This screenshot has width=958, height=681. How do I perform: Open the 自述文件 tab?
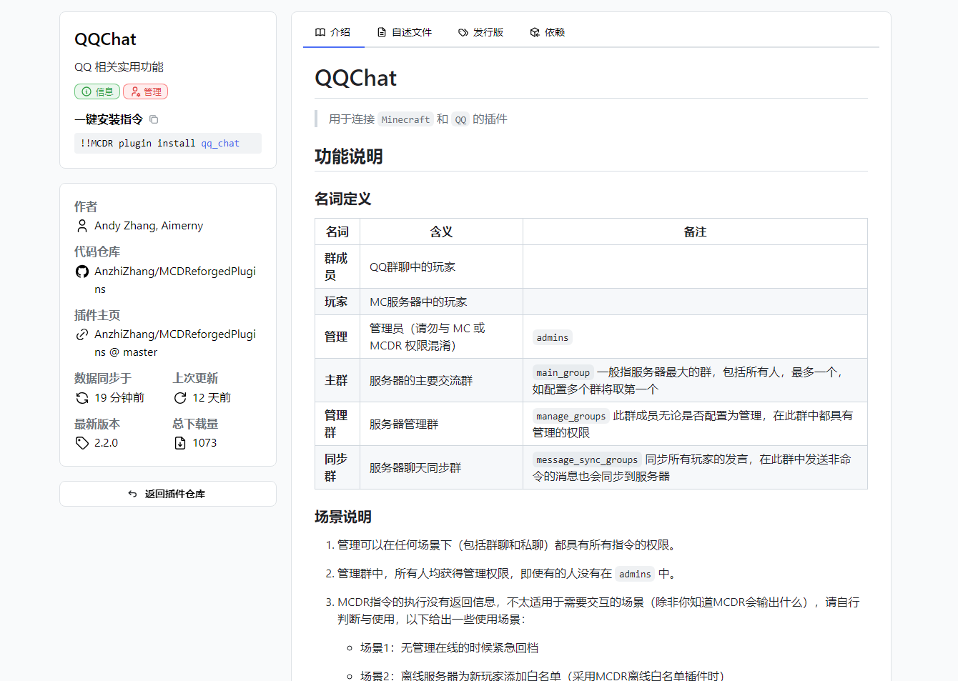(x=405, y=32)
